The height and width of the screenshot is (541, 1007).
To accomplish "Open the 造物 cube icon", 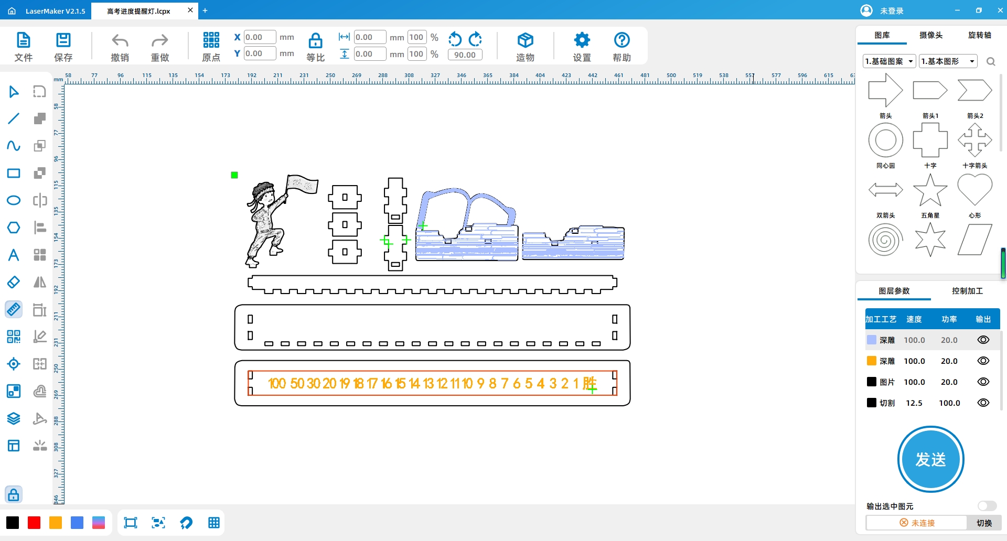I will (x=525, y=41).
